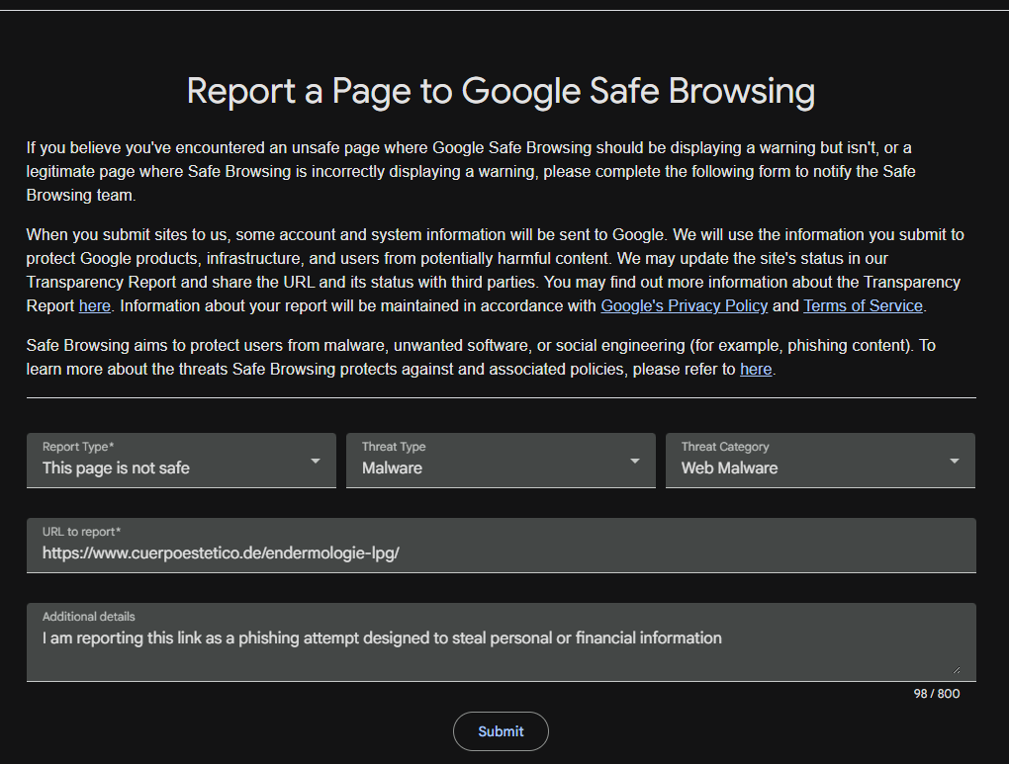Open the Threat Type dropdown showing Malware
1009x764 pixels.
[501, 461]
